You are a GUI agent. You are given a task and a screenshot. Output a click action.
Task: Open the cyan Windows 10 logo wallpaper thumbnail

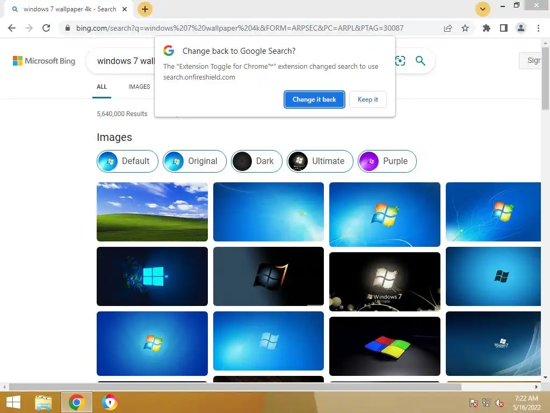[152, 276]
